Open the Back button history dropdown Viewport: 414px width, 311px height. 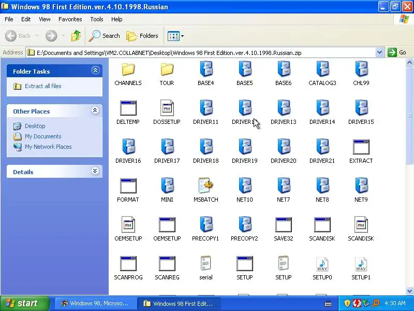pos(37,36)
